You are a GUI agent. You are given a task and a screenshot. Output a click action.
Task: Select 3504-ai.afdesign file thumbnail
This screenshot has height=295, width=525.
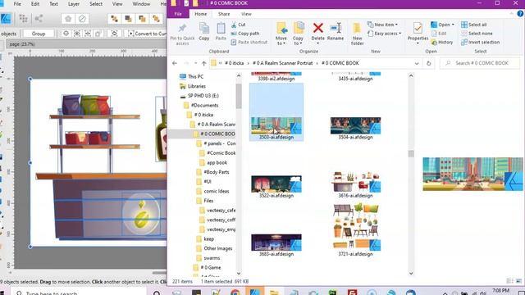(355, 125)
